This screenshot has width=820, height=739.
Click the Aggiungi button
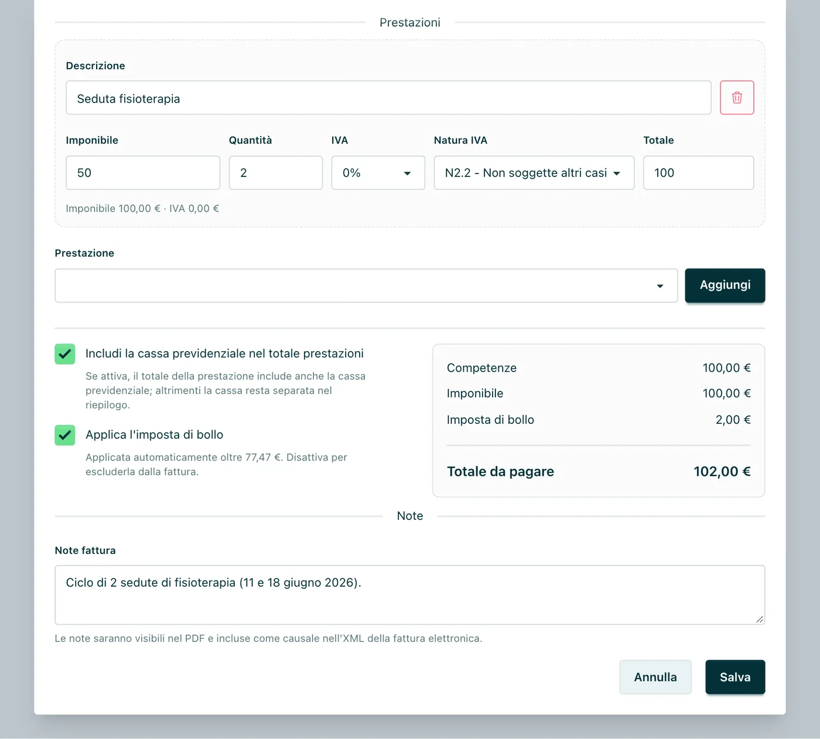(x=725, y=285)
